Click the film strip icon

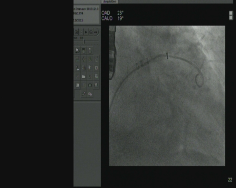pos(96,68)
